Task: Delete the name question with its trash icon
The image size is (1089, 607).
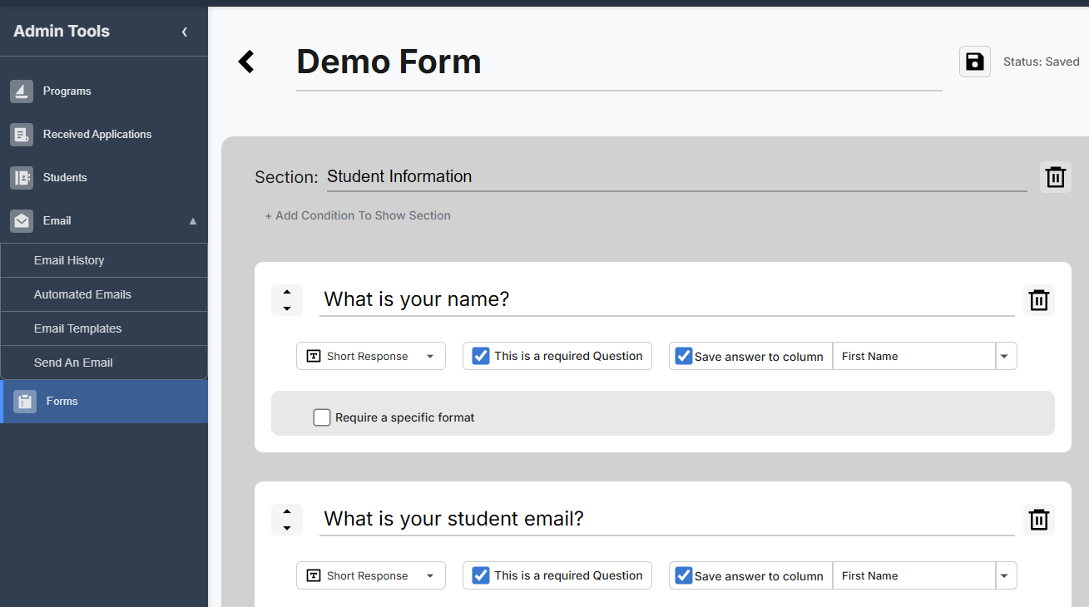Action: (1038, 300)
